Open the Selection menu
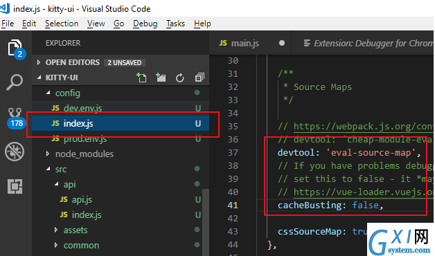The width and height of the screenshot is (435, 256). (62, 24)
